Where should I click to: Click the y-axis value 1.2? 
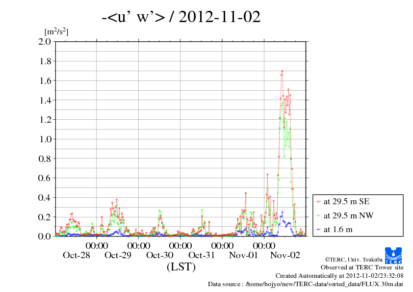(x=45, y=120)
